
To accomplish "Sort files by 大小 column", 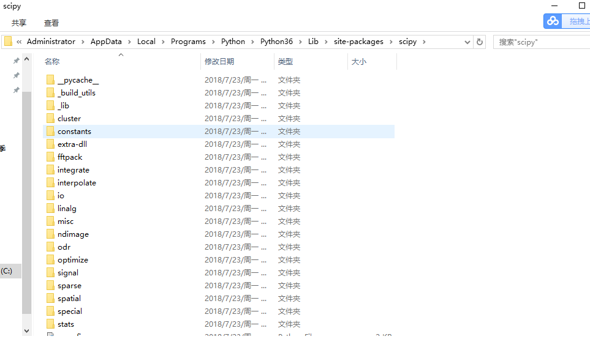I will coord(358,61).
